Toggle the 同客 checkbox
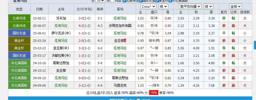The image size is (256, 100). 112,1
